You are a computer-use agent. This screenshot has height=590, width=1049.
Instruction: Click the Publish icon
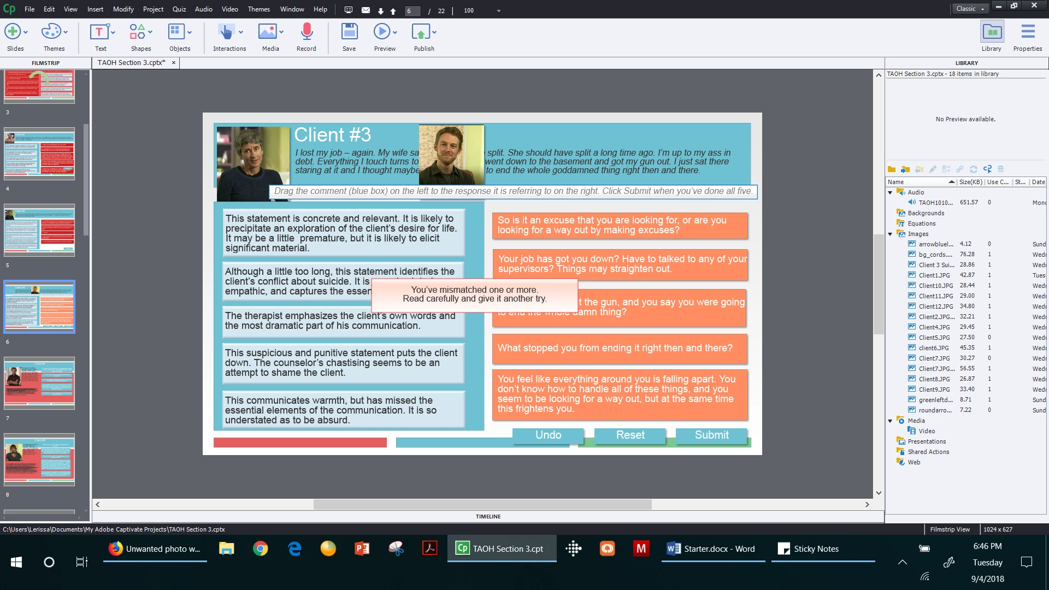(420, 32)
